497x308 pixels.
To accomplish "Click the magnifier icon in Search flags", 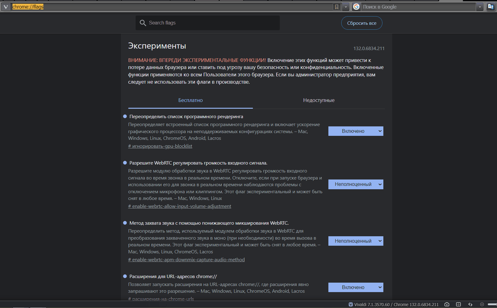I will 143,23.
